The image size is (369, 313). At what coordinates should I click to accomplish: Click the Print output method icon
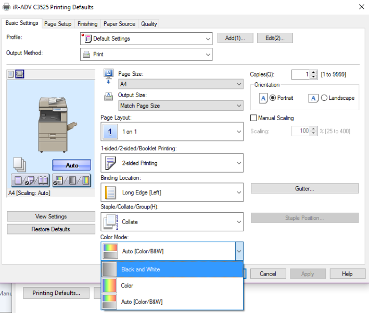coord(86,54)
